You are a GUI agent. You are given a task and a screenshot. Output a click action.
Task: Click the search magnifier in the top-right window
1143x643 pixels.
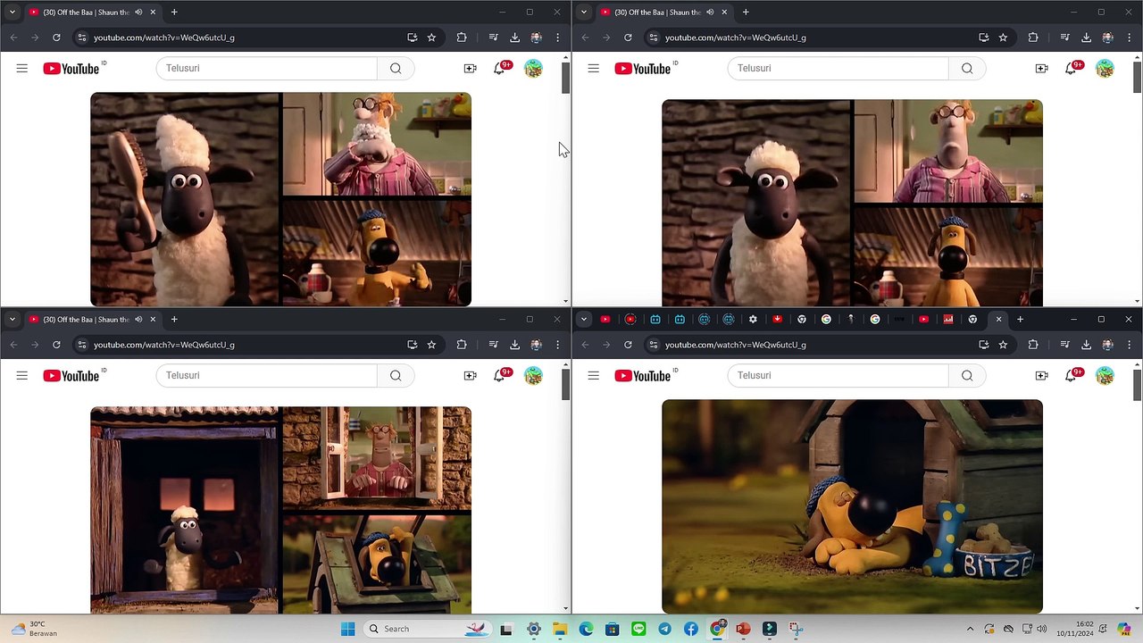click(967, 69)
